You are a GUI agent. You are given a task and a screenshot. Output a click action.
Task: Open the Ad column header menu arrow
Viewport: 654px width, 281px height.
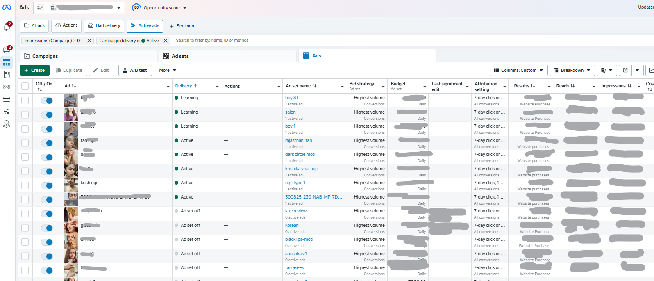point(168,87)
